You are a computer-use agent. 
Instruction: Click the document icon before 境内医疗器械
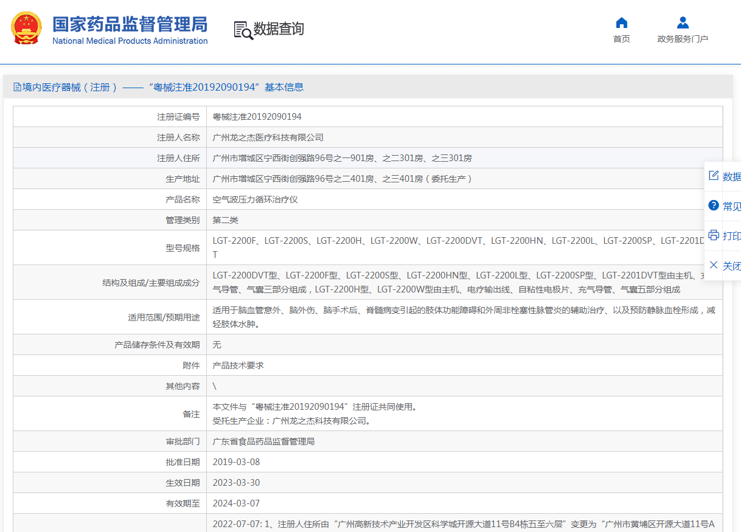click(17, 87)
